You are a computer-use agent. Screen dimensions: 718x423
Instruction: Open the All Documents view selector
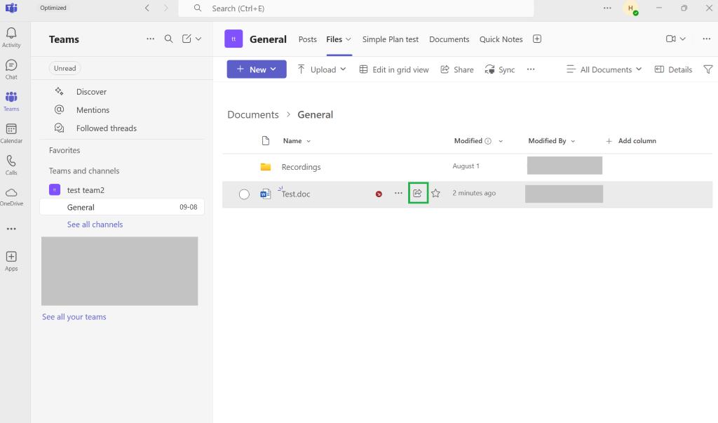(604, 69)
